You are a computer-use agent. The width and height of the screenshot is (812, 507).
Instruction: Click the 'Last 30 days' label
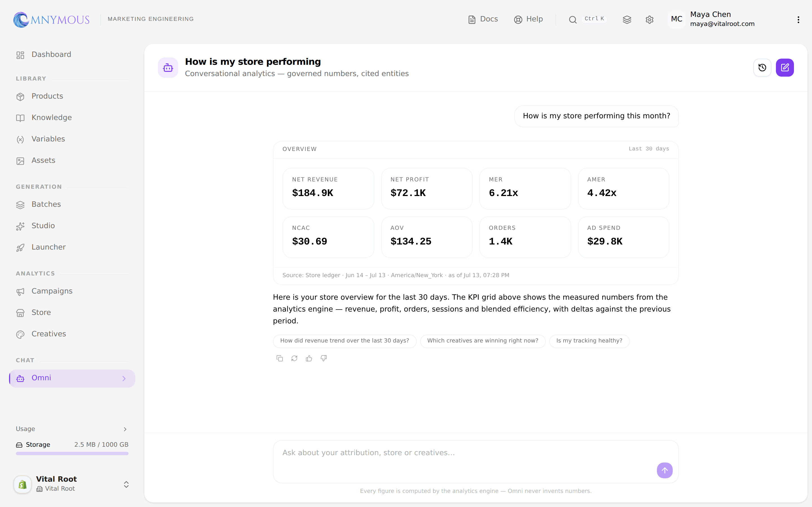[x=648, y=148]
